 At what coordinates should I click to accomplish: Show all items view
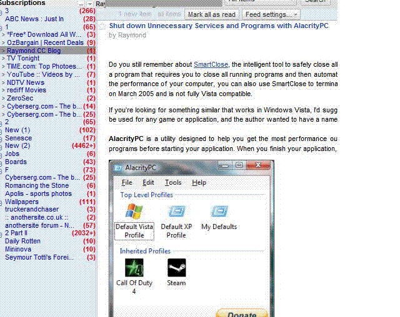169,14
